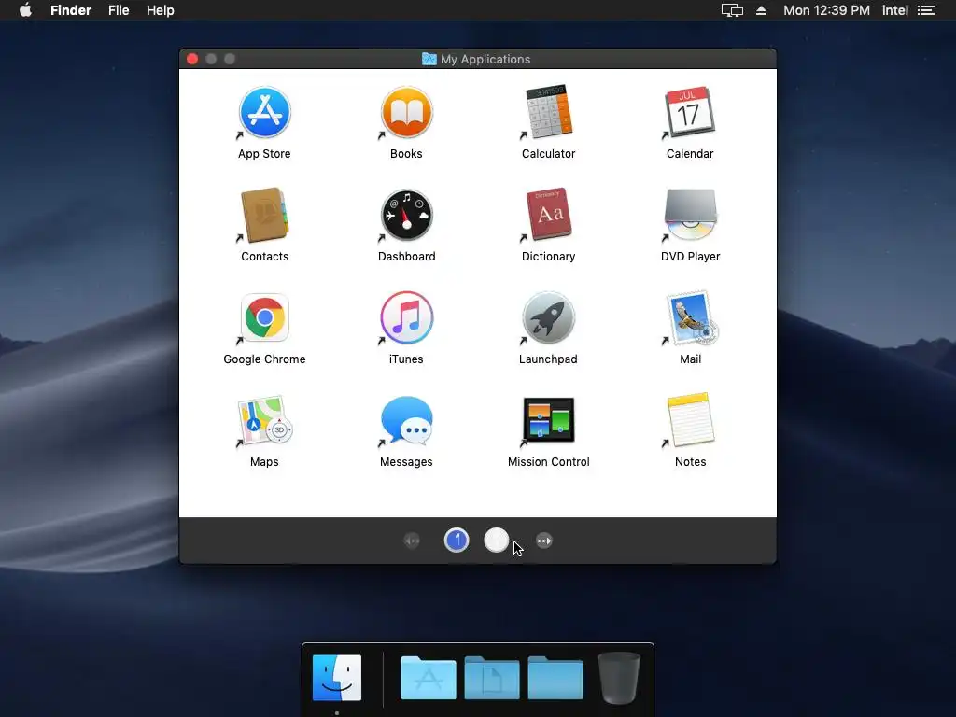The width and height of the screenshot is (956, 717).
Task: Open the Mail stamp icon
Action: (692, 317)
